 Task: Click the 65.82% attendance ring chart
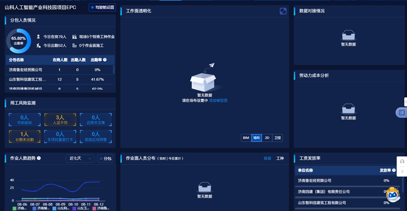tap(18, 41)
